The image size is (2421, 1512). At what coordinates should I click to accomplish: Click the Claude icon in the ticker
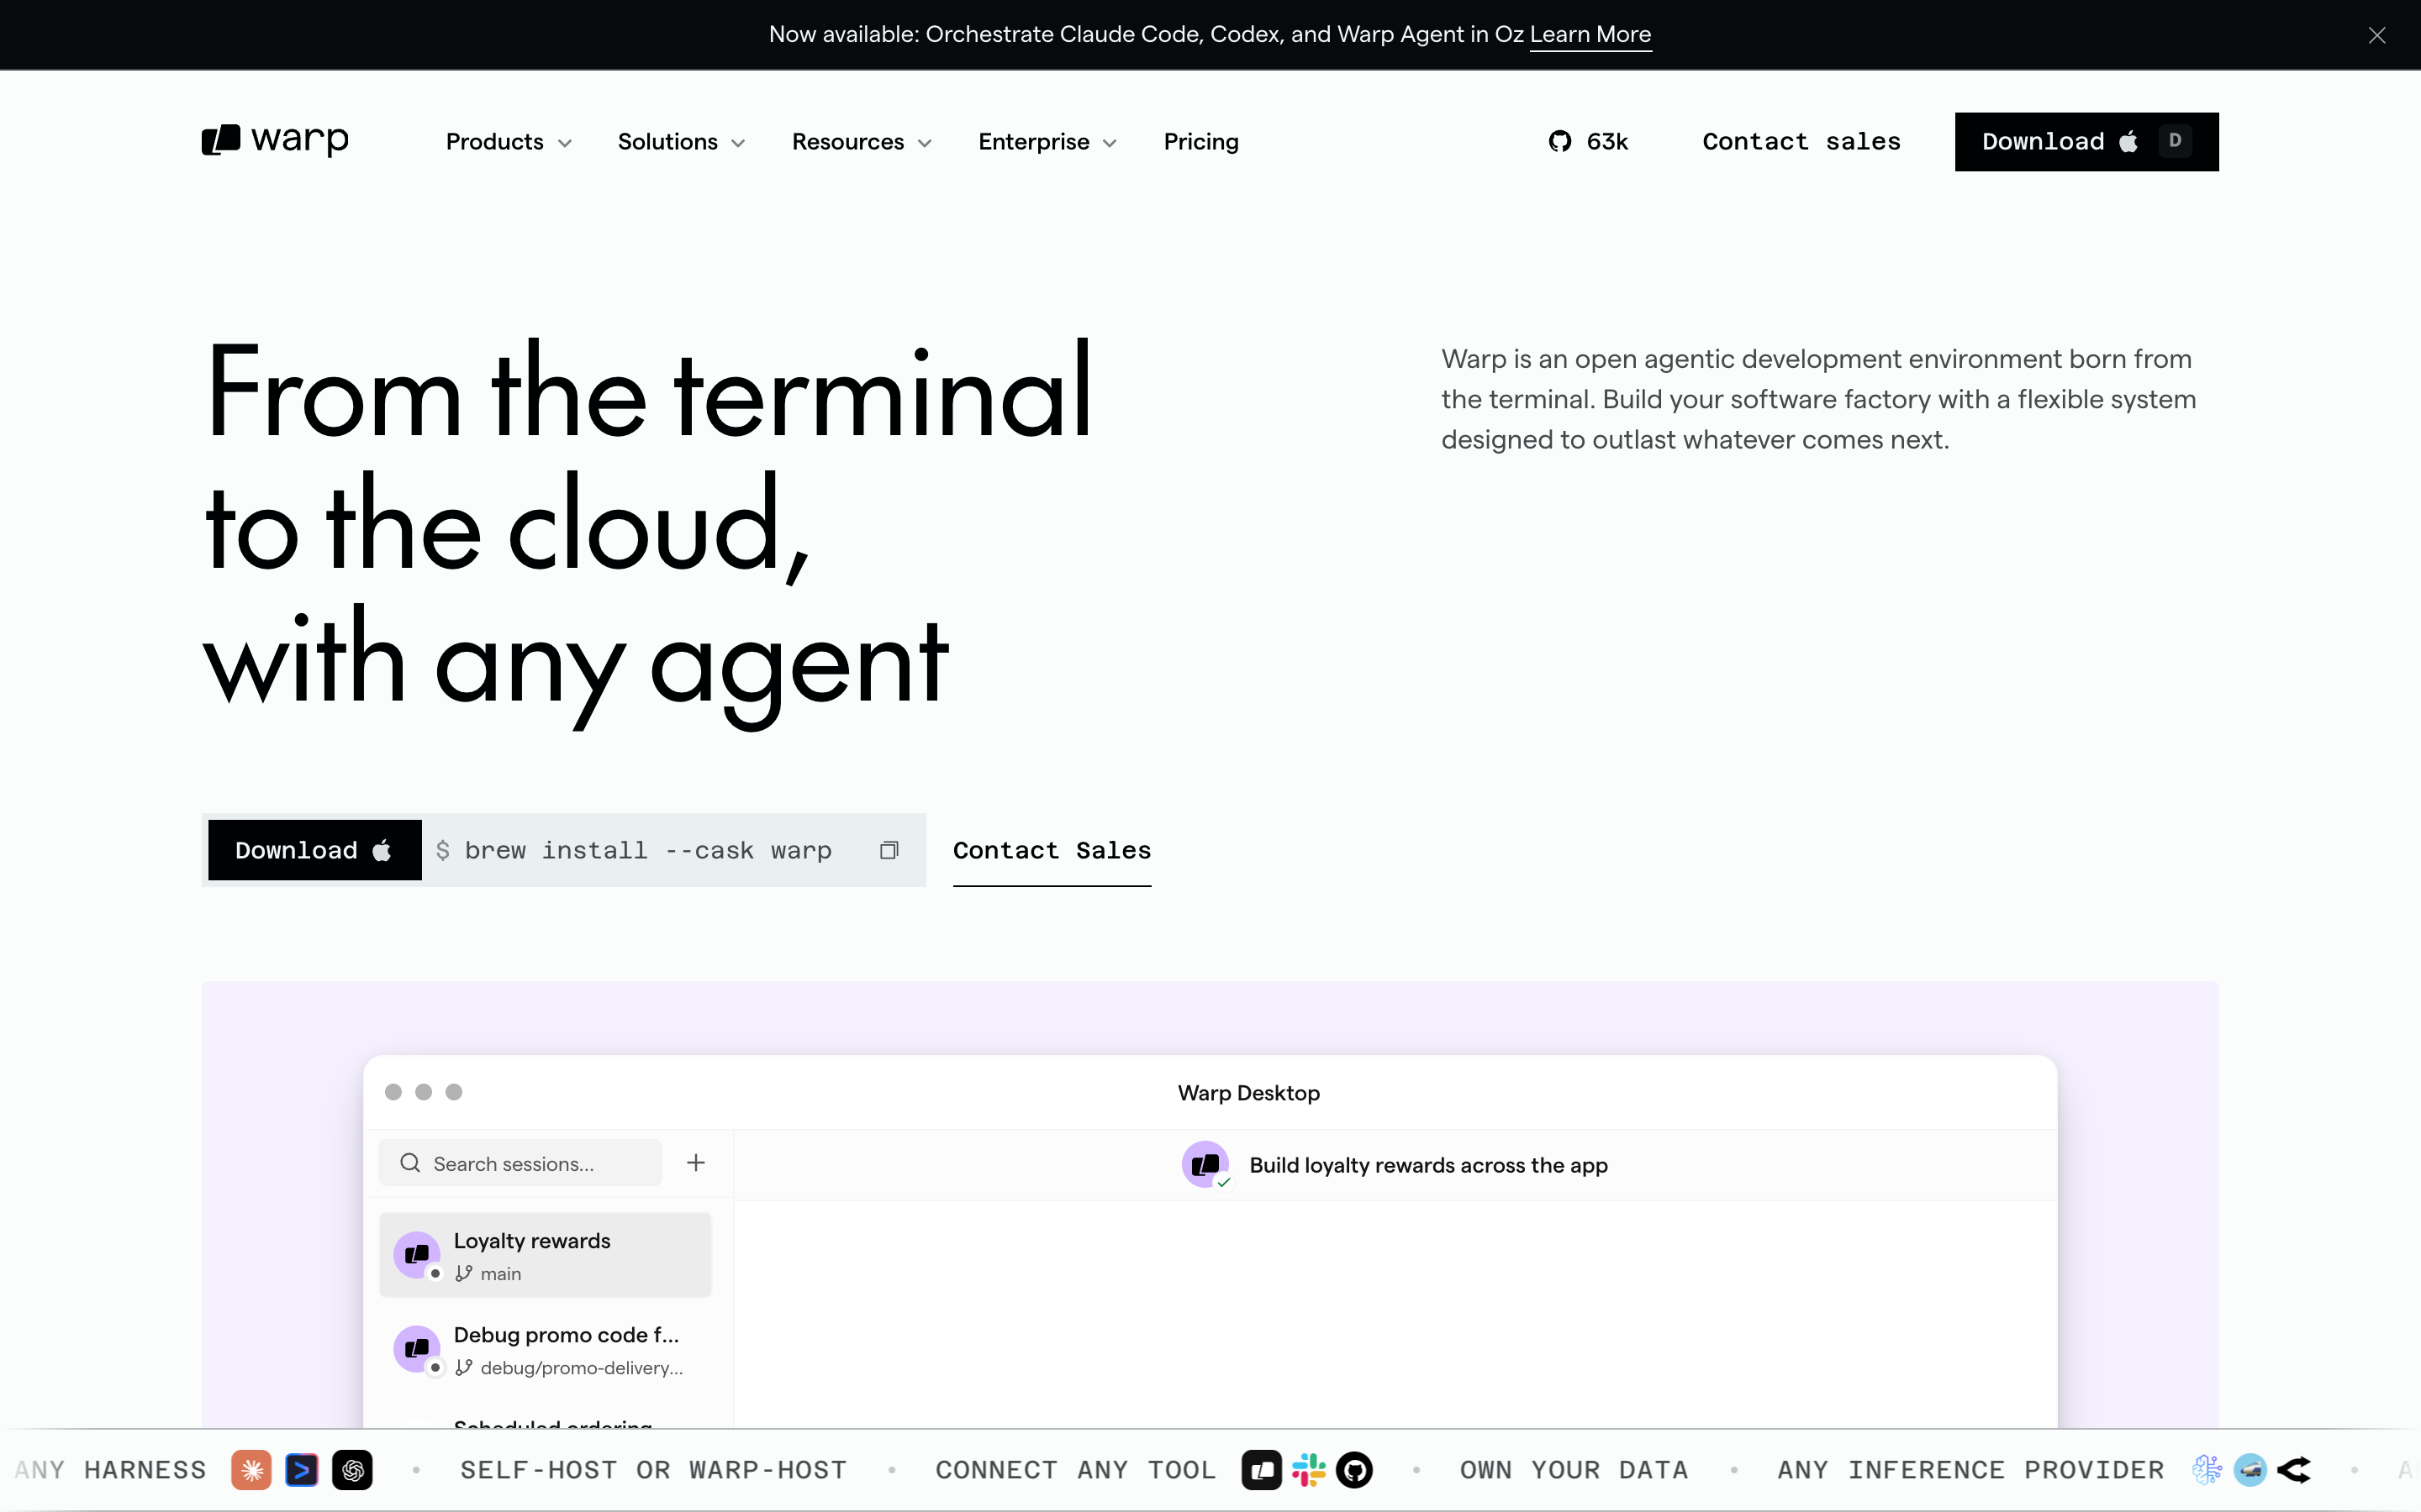click(251, 1470)
